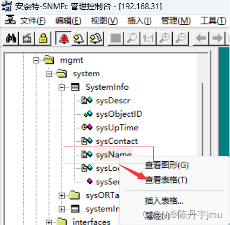The height and width of the screenshot is (225, 230).
Task: Choose 查看图形(G) from context menu
Action: 167,165
